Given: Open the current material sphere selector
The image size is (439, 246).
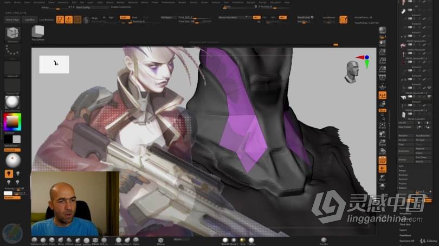Looking at the screenshot, I should coord(12,103).
